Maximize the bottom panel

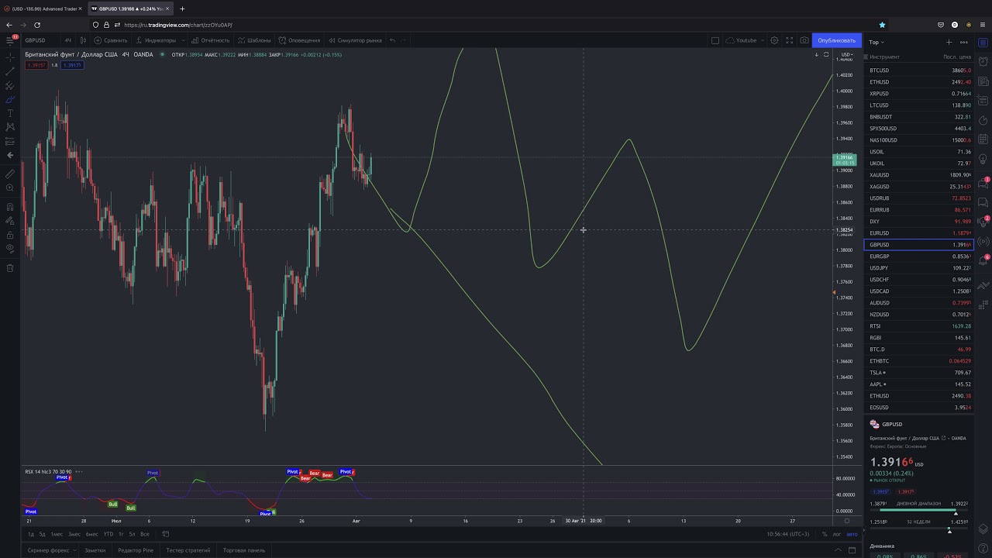(x=852, y=550)
